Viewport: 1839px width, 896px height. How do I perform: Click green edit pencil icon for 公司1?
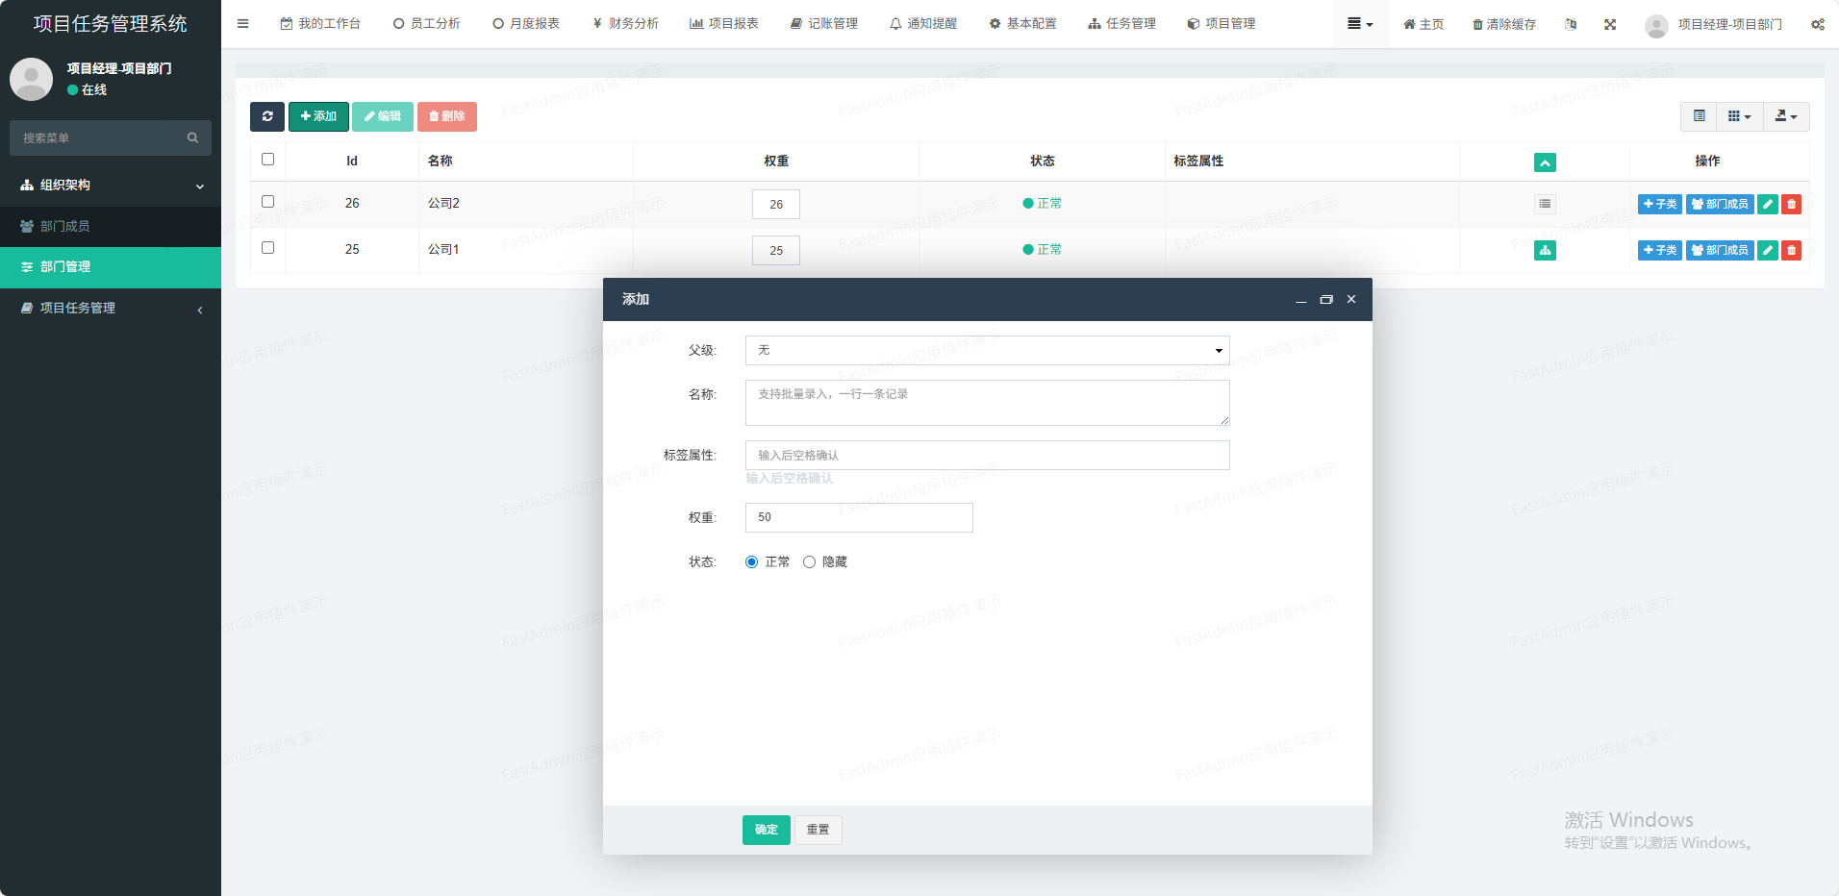pos(1767,250)
